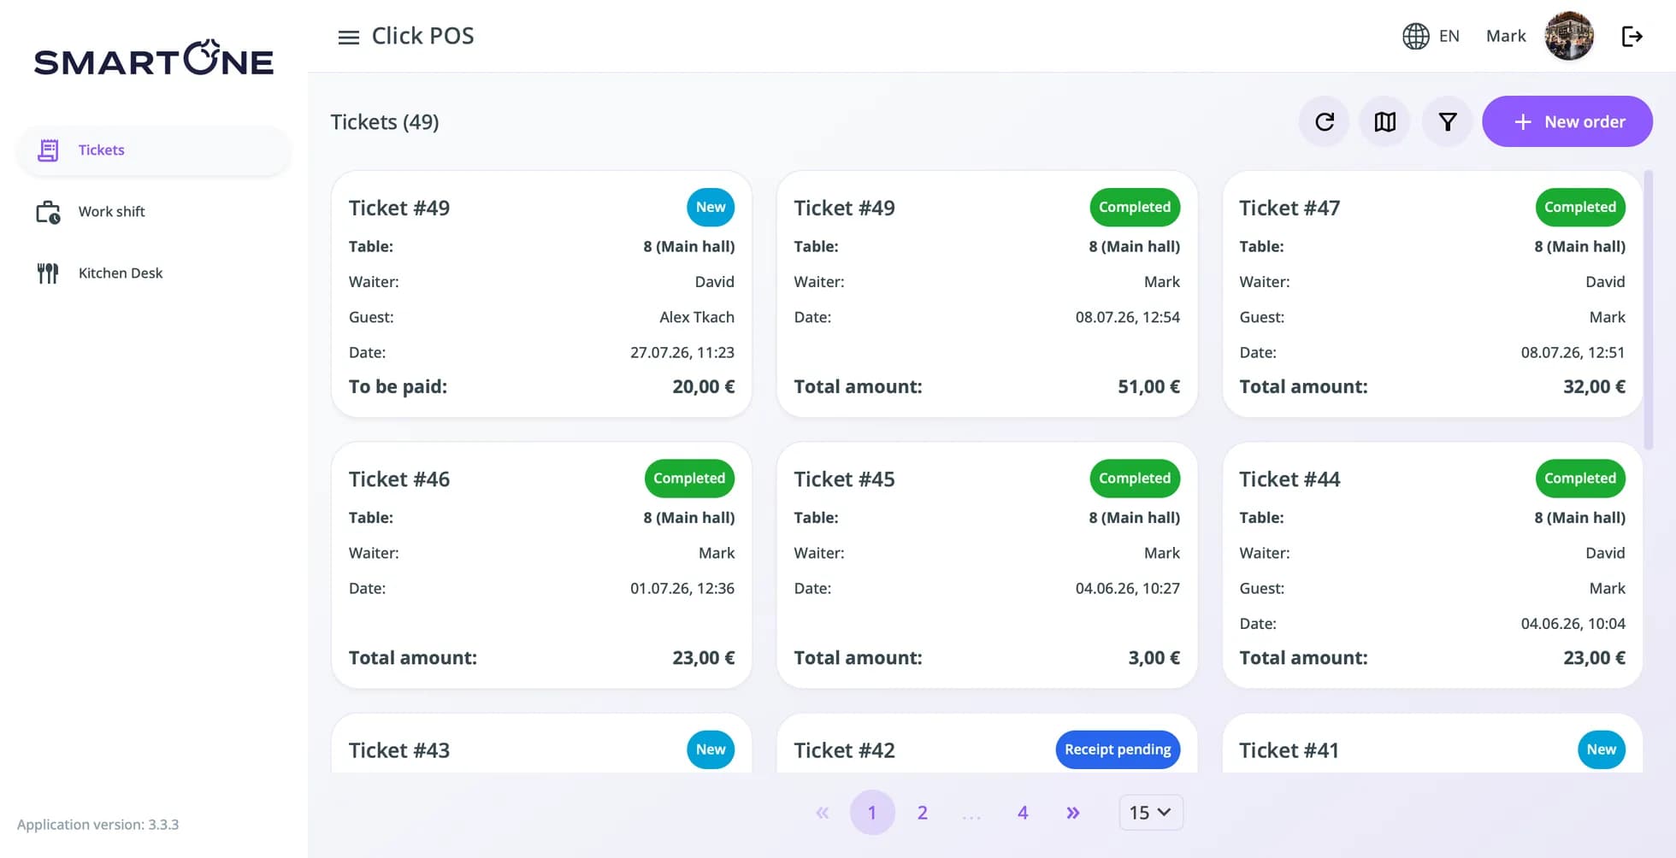Select Tickets in the sidebar

pos(154,150)
